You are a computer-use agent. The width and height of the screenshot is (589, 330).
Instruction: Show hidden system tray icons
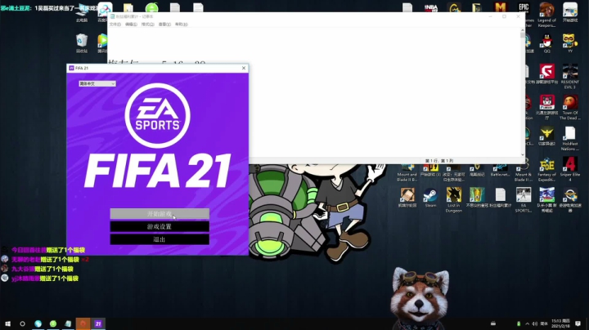click(x=527, y=323)
